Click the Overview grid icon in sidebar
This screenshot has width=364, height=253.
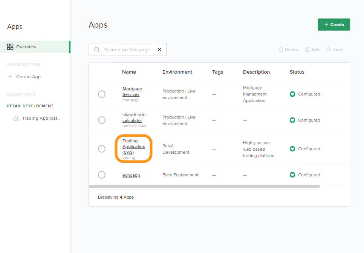pos(10,47)
